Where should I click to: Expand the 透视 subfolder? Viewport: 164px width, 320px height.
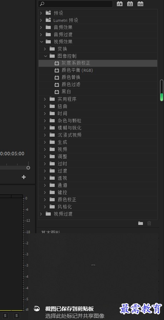(x=45, y=178)
